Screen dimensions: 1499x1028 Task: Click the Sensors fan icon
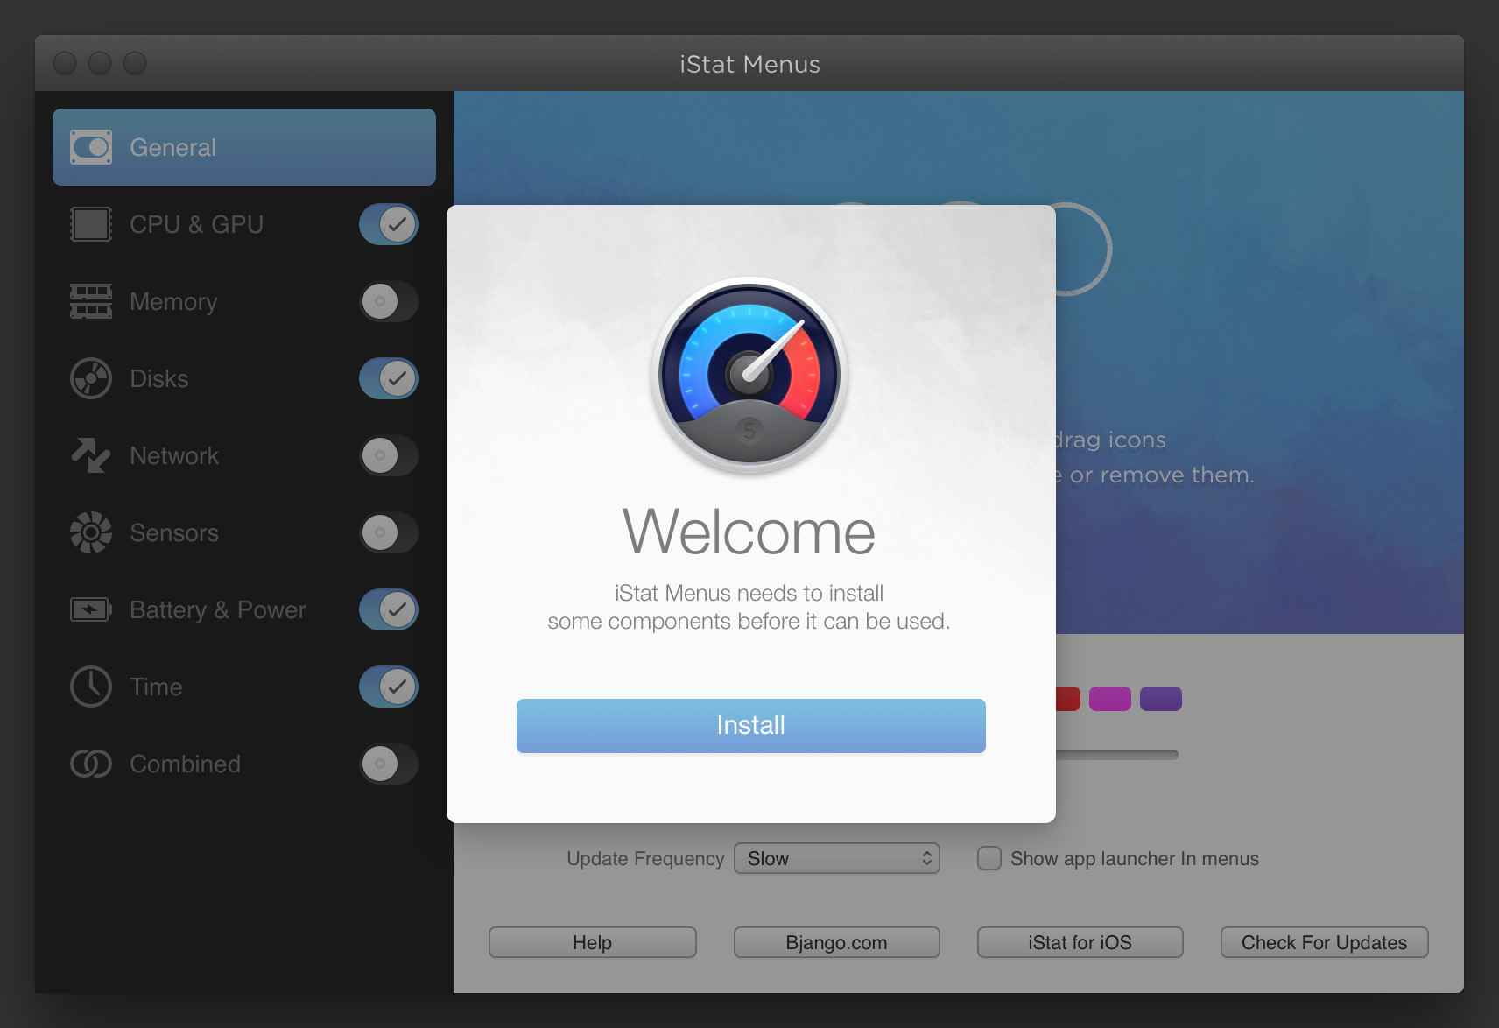91,532
